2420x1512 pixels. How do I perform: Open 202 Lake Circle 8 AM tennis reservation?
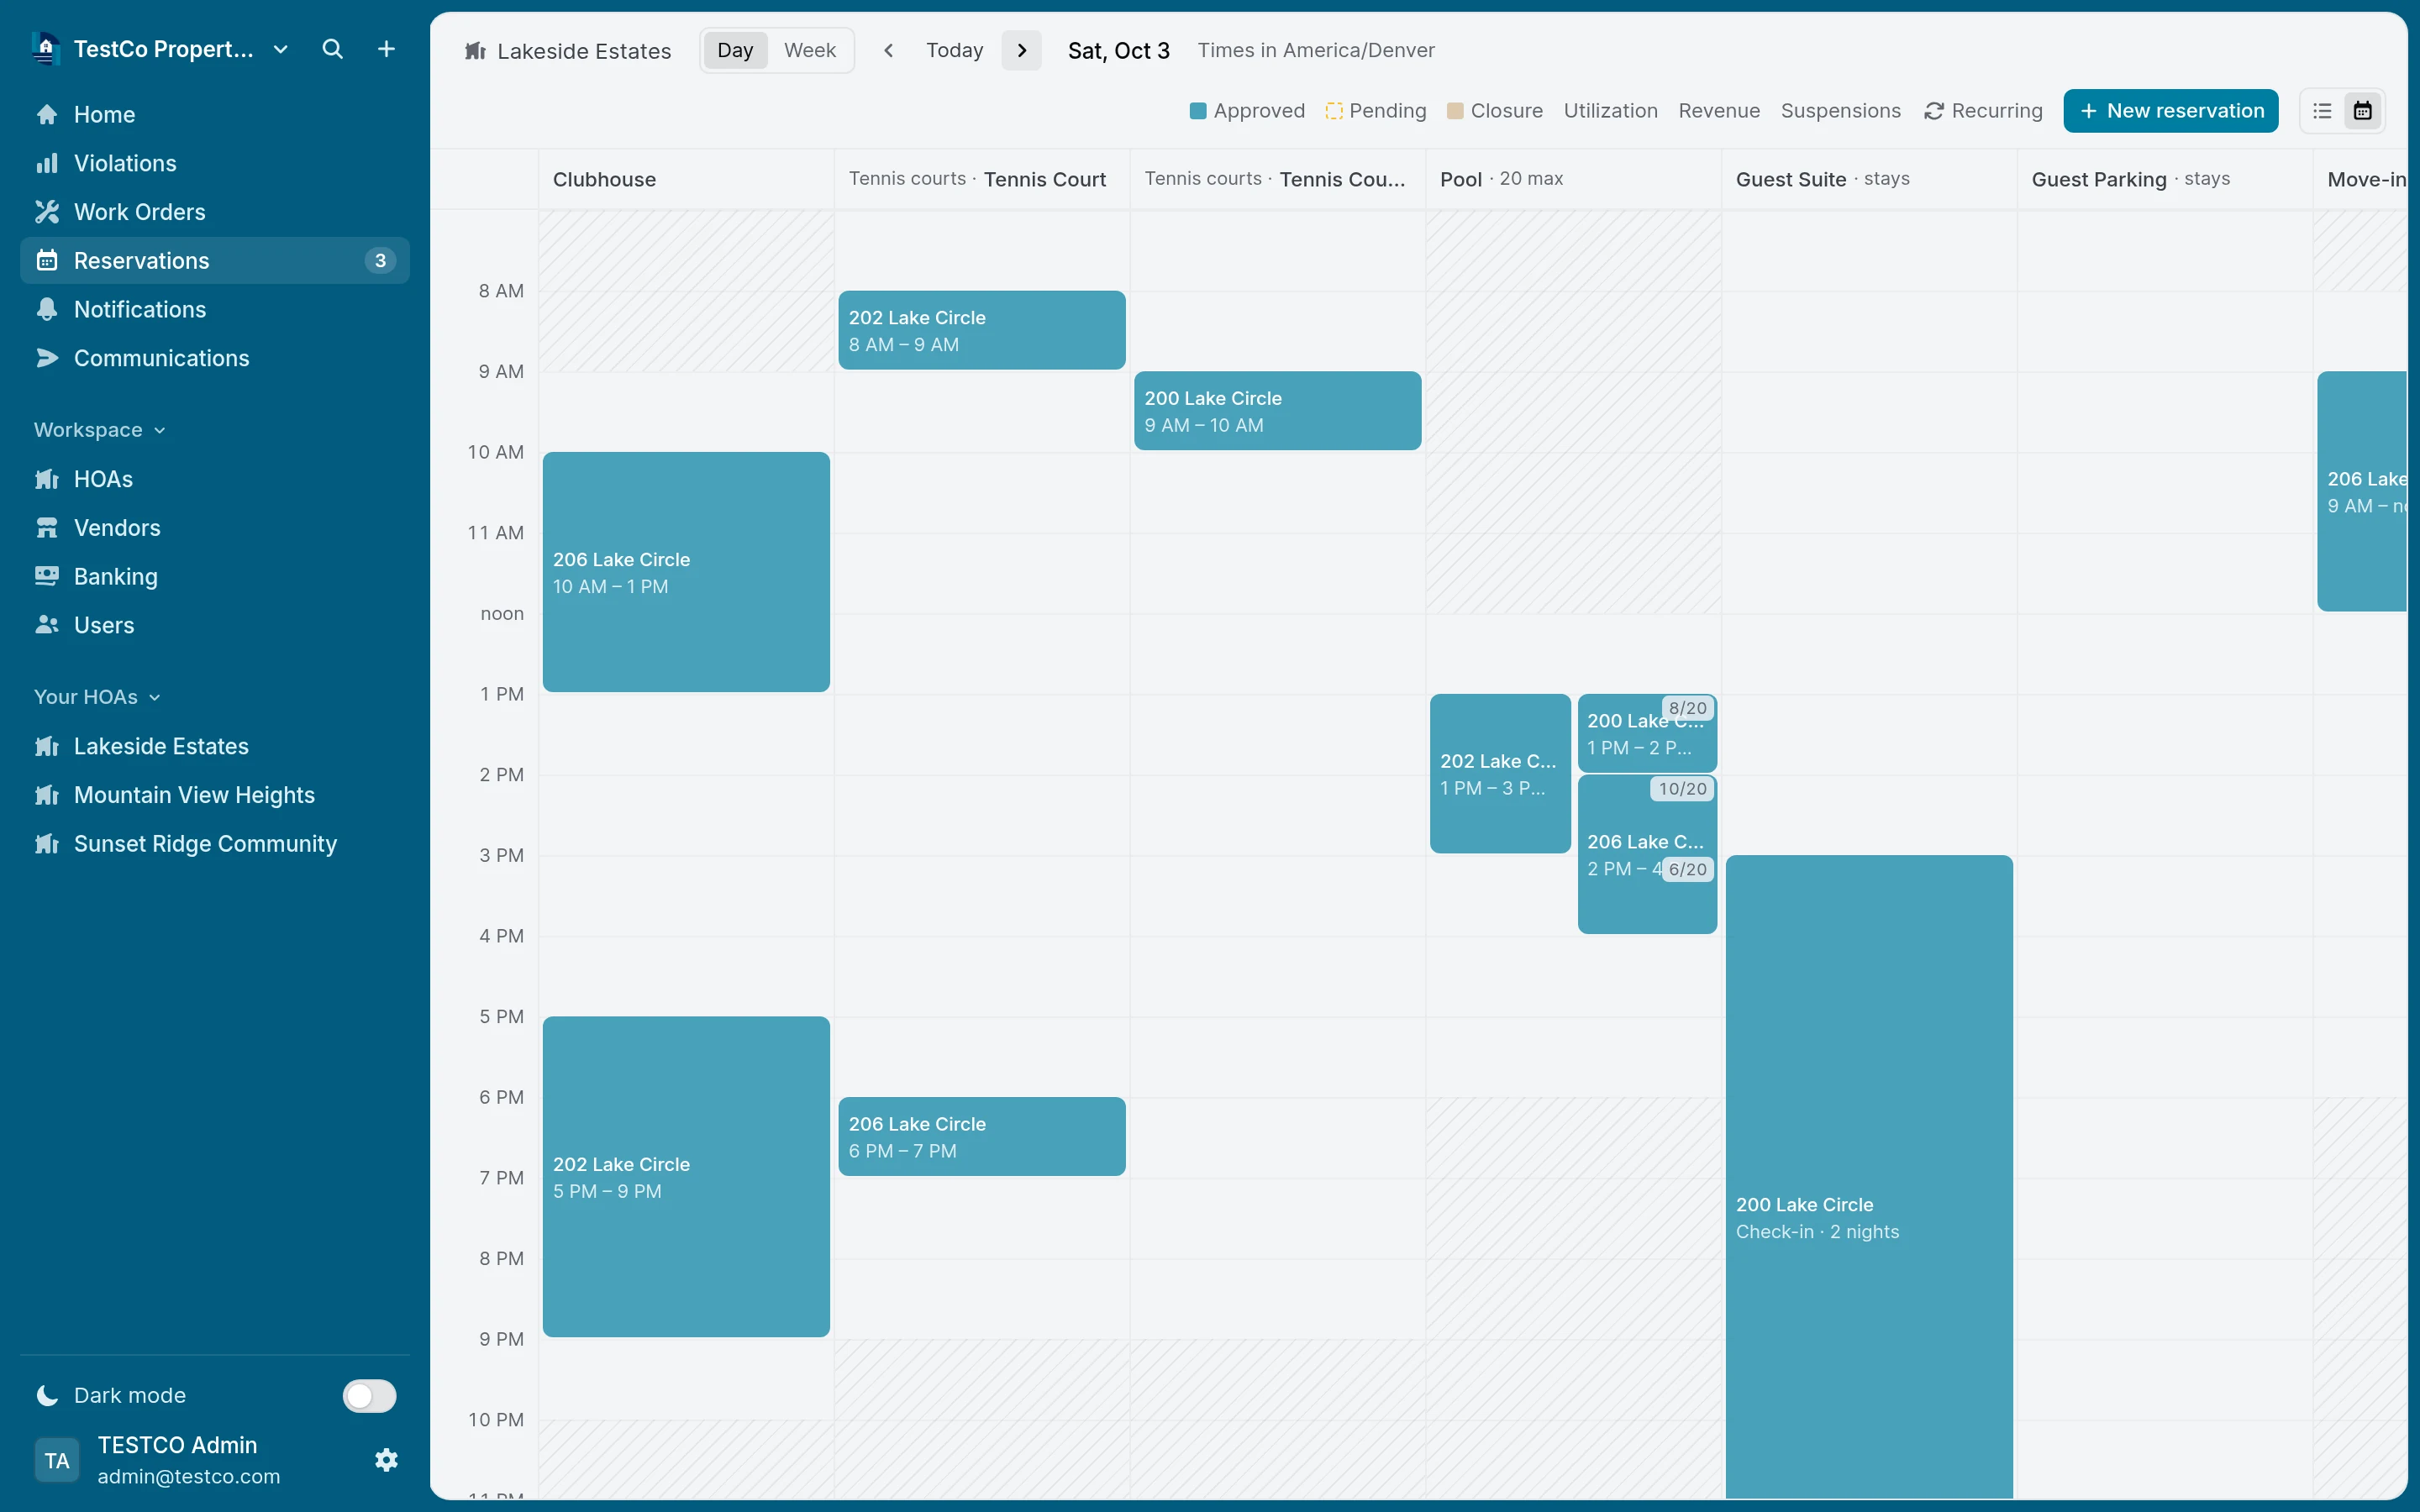point(982,330)
